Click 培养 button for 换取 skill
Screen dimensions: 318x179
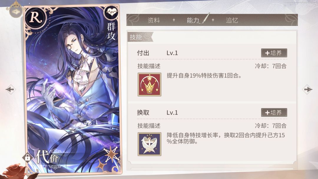tap(274, 112)
